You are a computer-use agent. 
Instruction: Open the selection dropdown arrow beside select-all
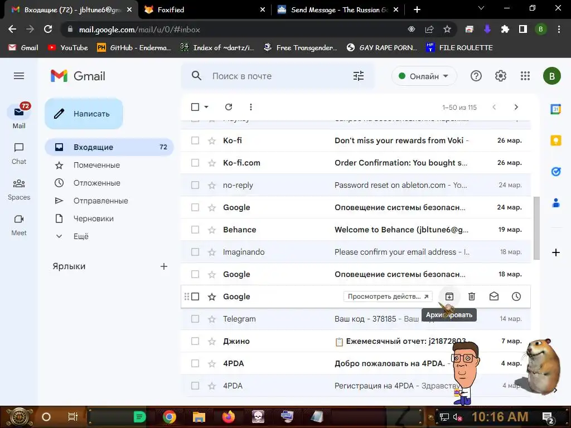(x=206, y=107)
